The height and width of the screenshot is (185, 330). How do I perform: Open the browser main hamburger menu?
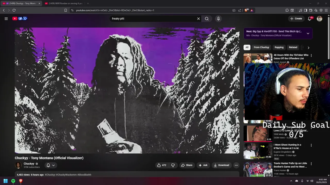326,10
